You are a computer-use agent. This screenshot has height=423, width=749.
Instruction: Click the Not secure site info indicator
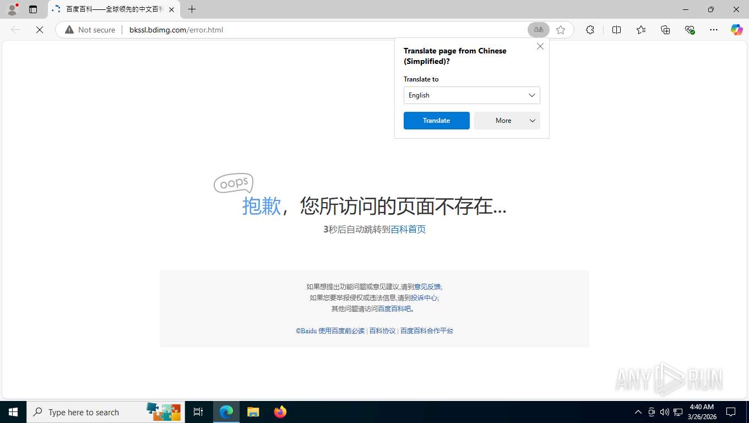[x=90, y=30]
